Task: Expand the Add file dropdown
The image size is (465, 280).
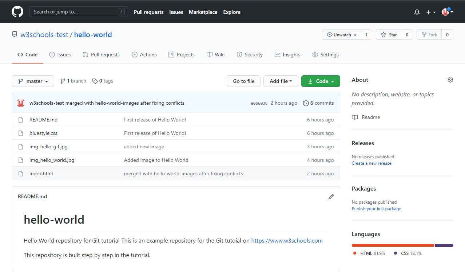Action: click(281, 81)
